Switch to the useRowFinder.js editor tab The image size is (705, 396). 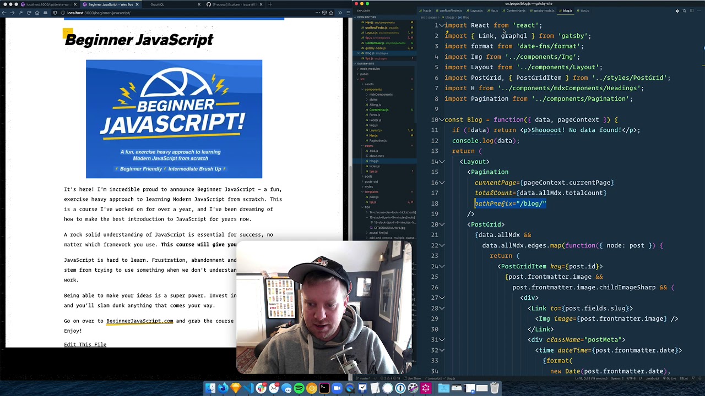(449, 10)
